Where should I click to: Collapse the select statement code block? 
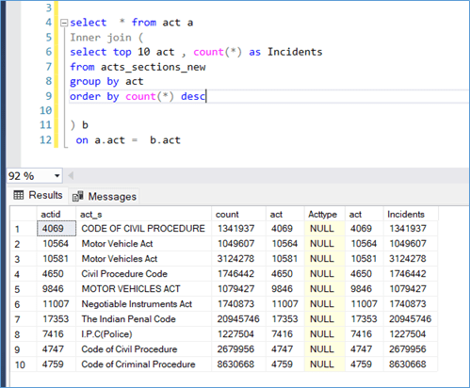[64, 23]
